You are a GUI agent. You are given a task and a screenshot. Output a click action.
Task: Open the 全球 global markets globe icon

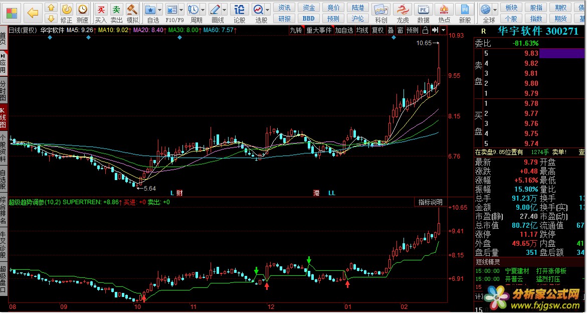pos(486,10)
